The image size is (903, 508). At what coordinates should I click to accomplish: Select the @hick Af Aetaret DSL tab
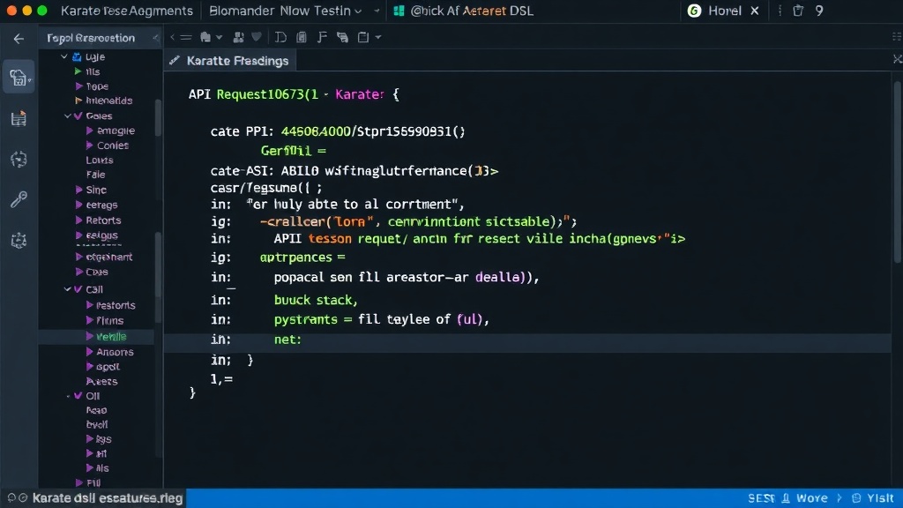point(464,11)
